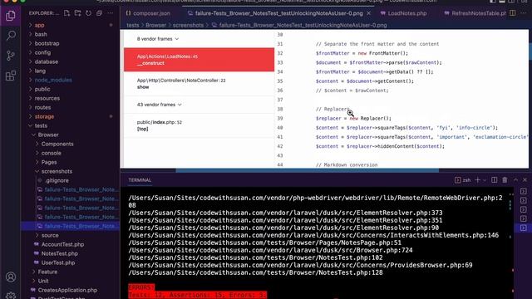532x299 pixels.
Task: Select the highlighted terminal instance in the list
Action: (x=524, y=228)
